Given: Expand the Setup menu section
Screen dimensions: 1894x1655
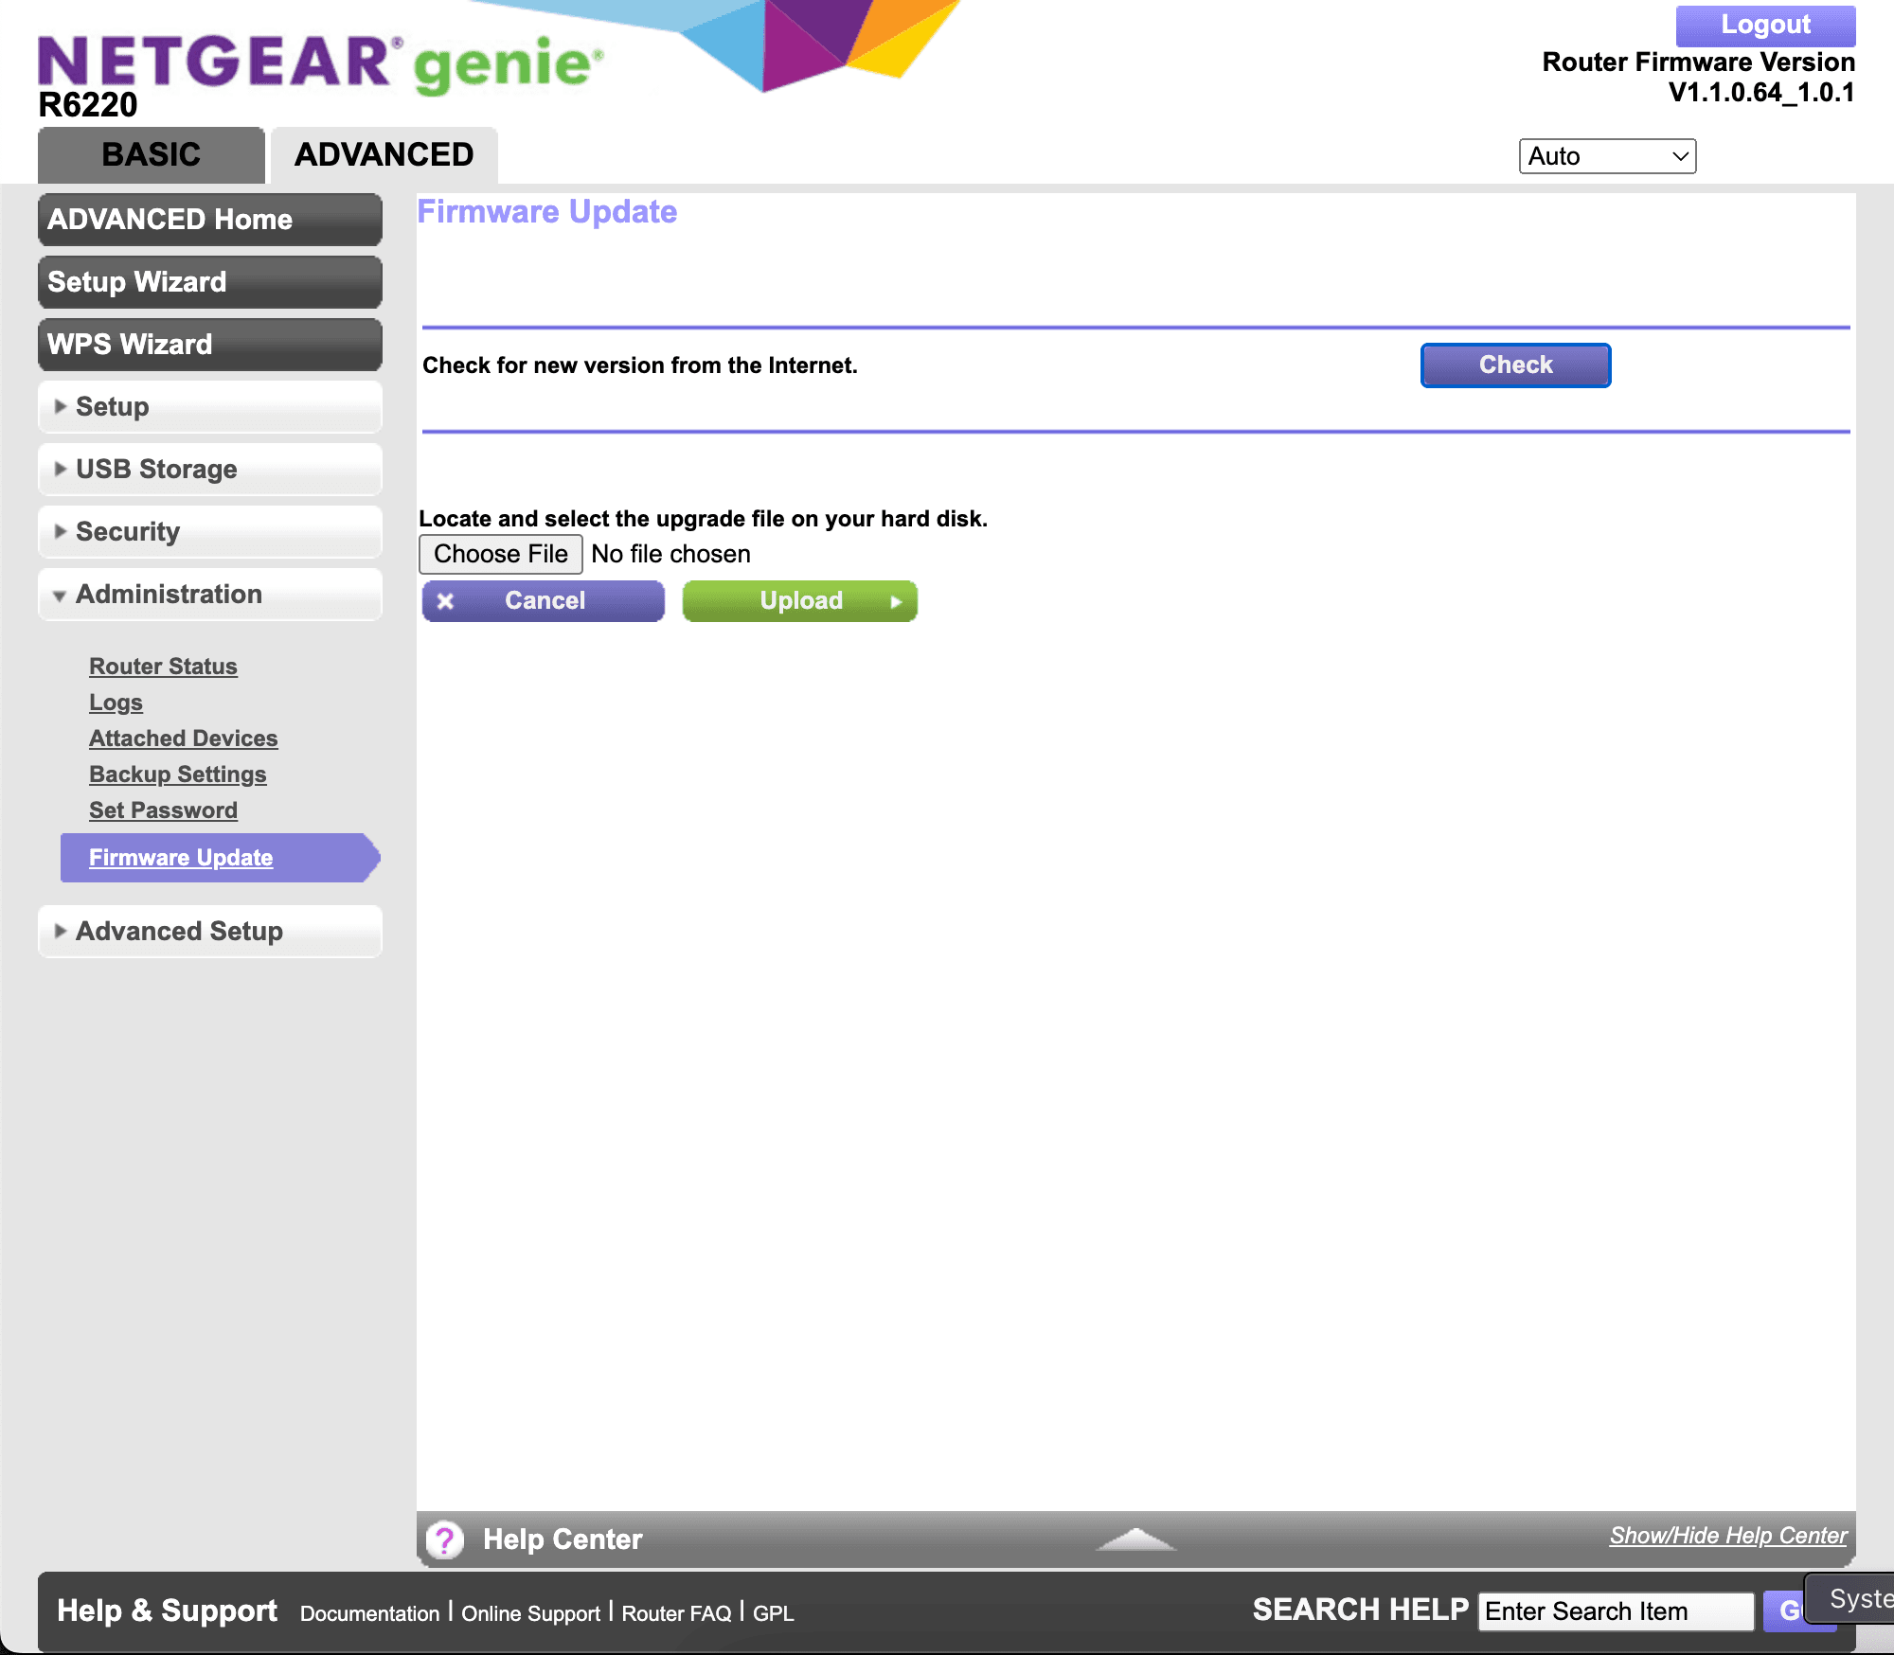Looking at the screenshot, I should click(x=210, y=407).
